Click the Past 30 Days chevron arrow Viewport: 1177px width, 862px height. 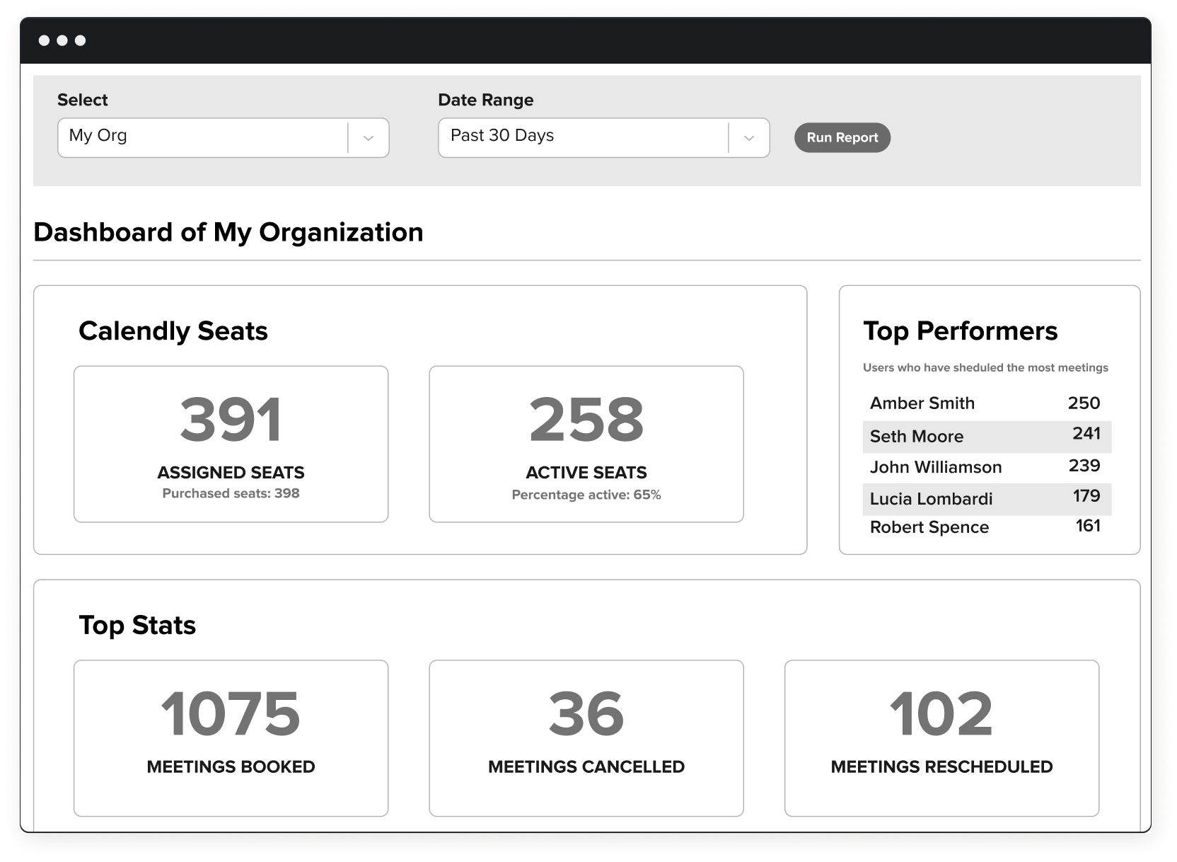click(x=749, y=138)
